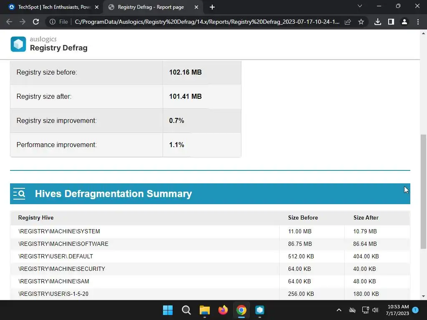Screen dimensions: 427x320
Task: Click the Performance improvement label
Action: [57, 145]
